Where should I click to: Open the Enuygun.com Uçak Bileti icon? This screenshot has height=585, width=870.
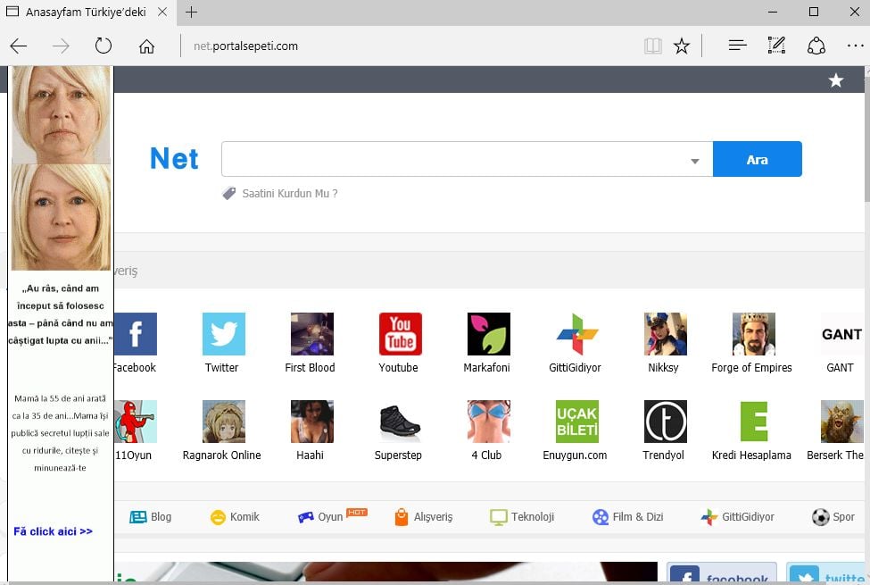tap(577, 422)
